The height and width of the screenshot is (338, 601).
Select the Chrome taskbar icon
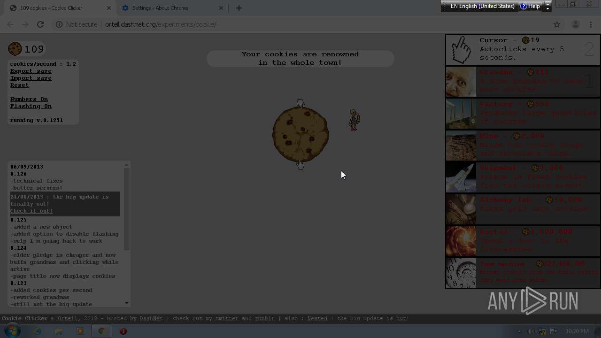click(x=101, y=331)
